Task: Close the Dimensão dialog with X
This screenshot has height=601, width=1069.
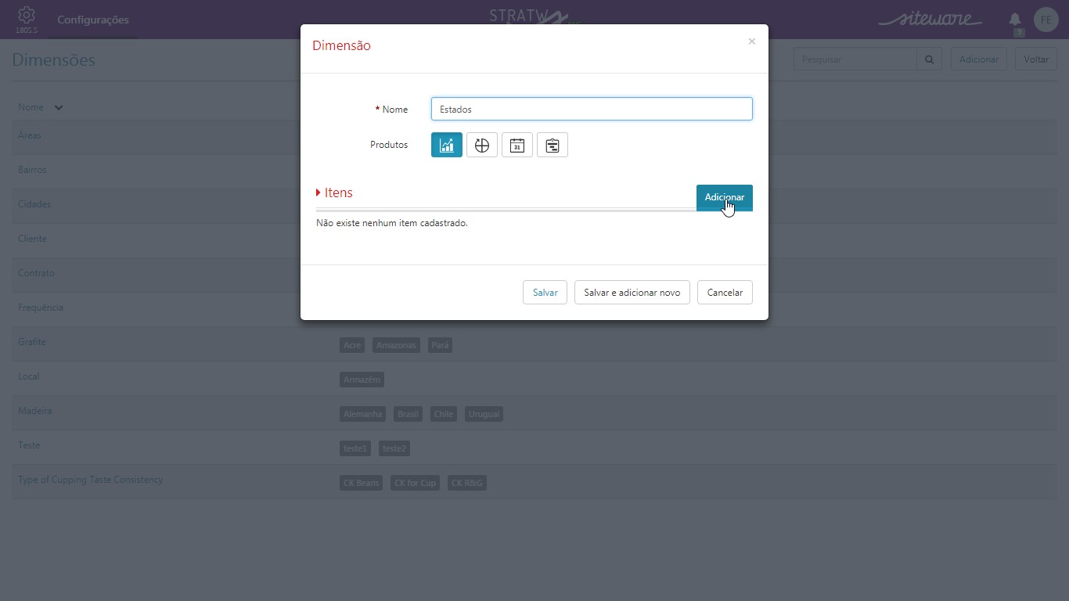Action: pyautogui.click(x=751, y=41)
